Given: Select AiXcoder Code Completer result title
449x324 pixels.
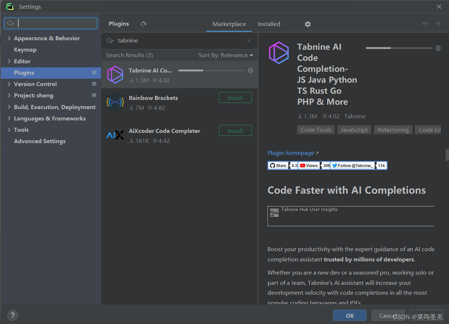Looking at the screenshot, I should coord(164,131).
